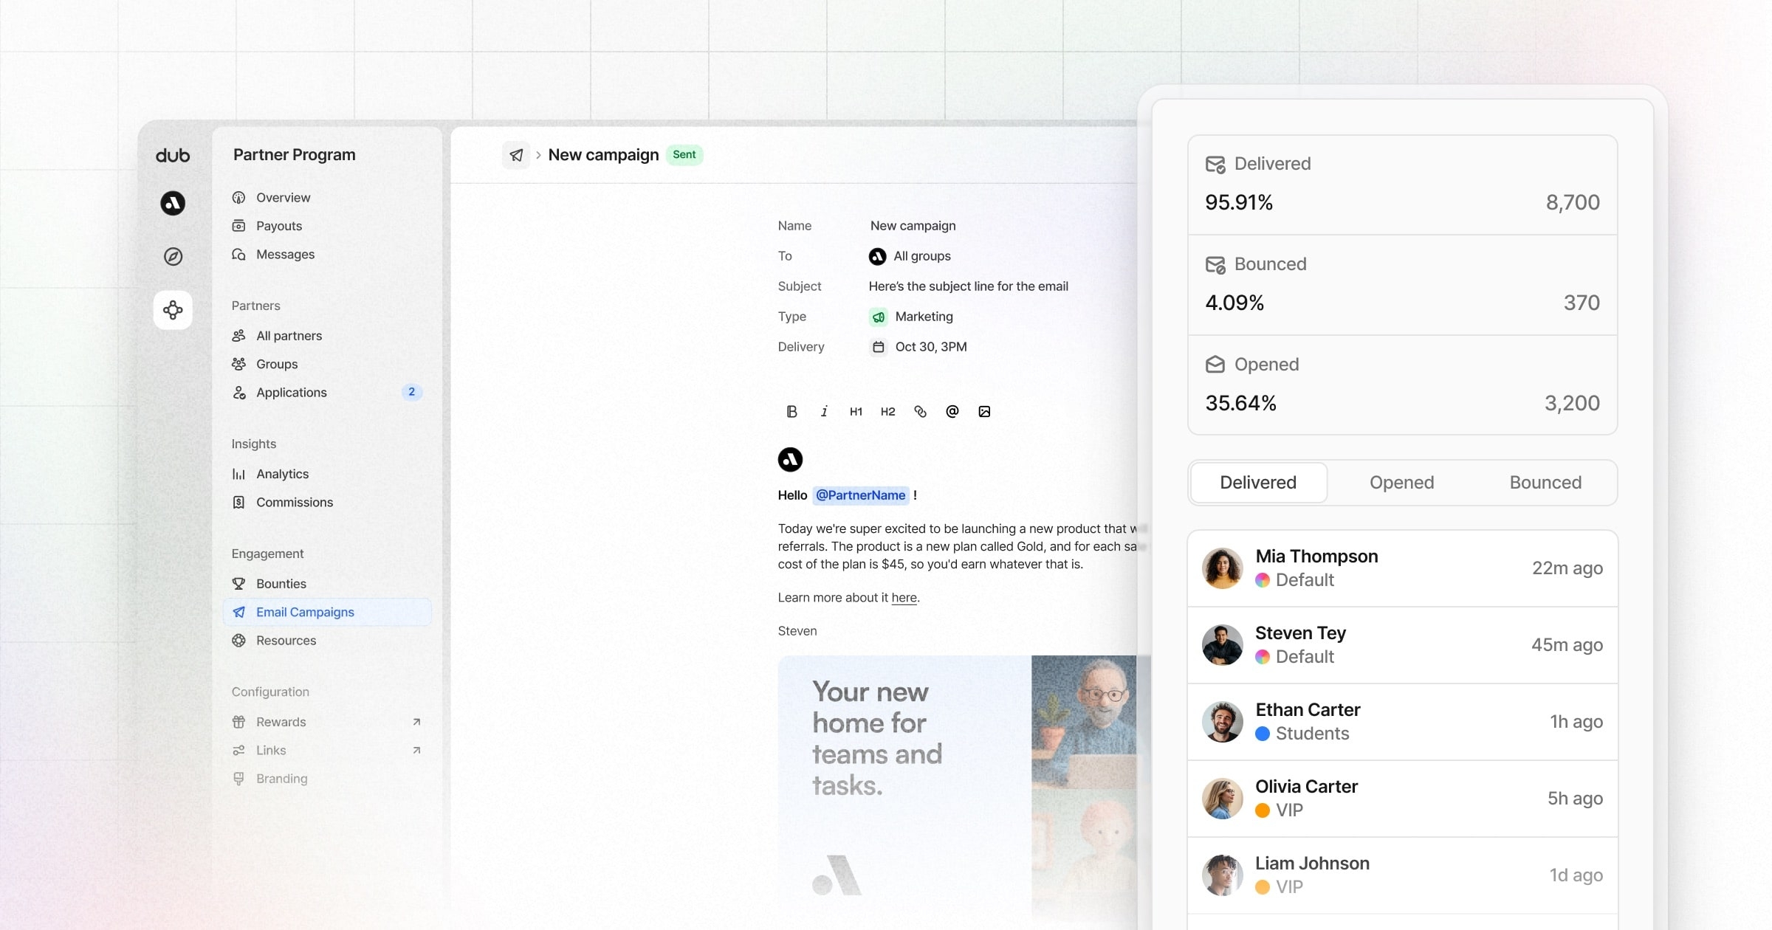This screenshot has width=1772, height=930.
Task: Open Applications in the sidebar
Action: [291, 393]
